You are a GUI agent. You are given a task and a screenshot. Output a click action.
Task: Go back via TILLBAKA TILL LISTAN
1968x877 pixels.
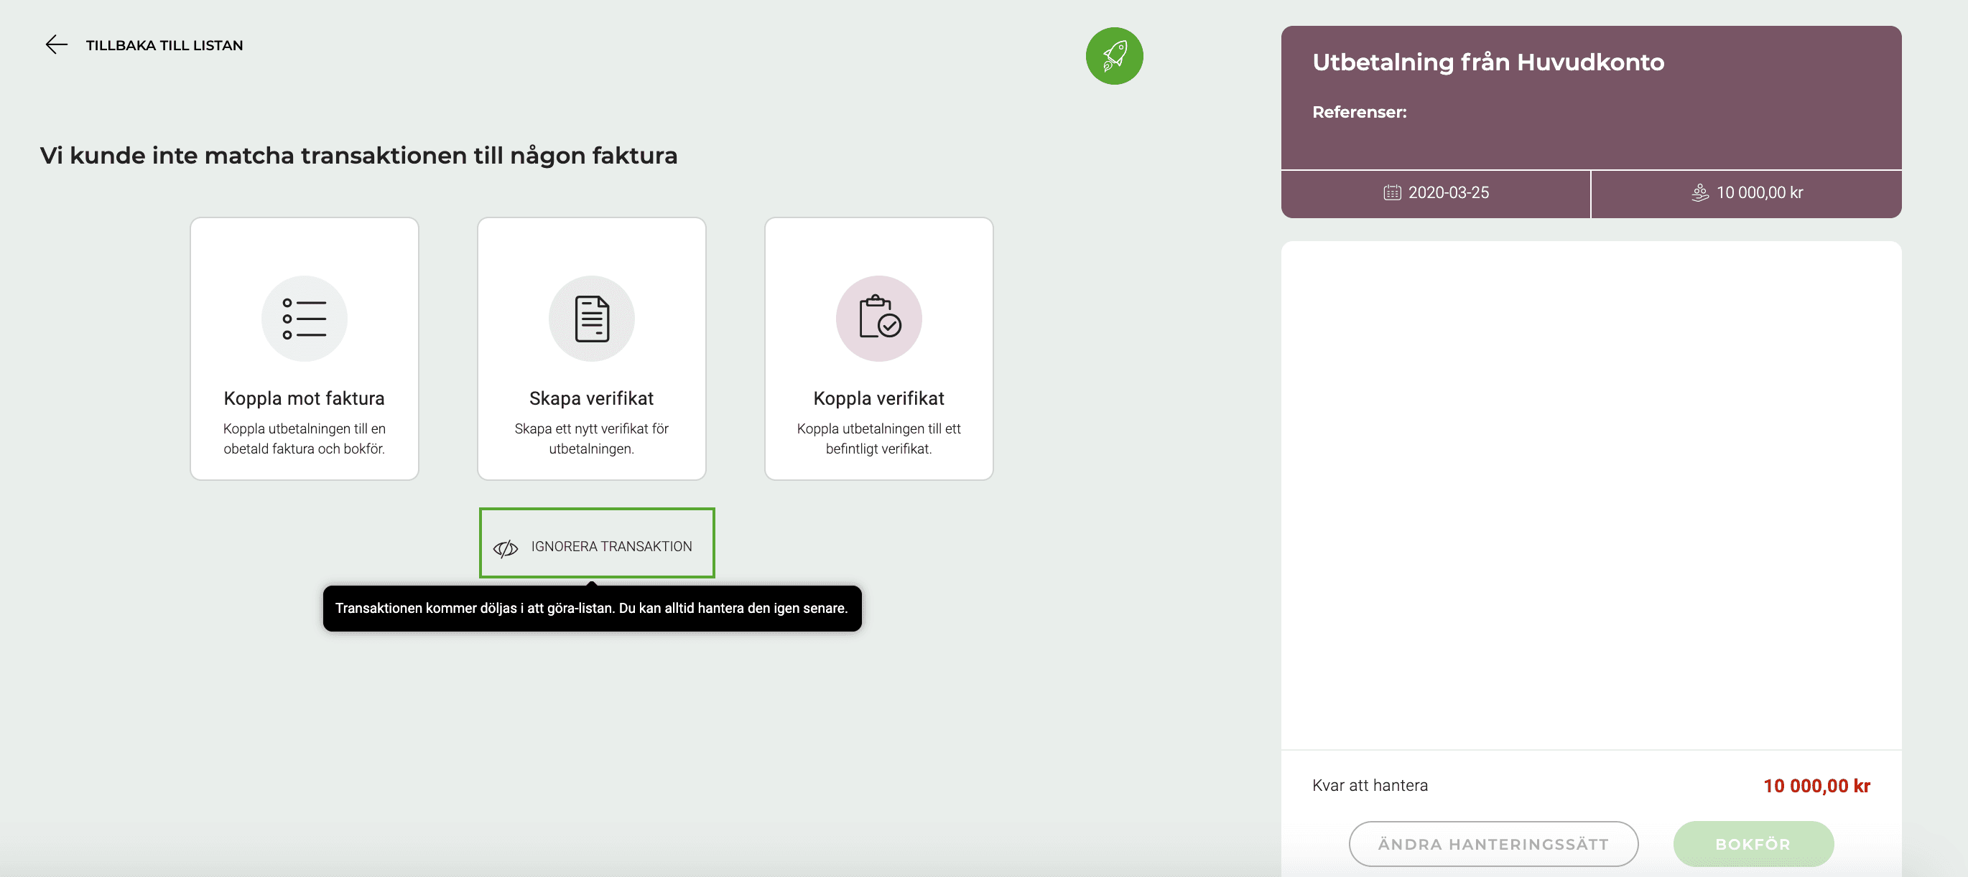(x=164, y=45)
